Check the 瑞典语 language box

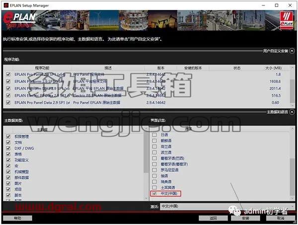click(154, 182)
